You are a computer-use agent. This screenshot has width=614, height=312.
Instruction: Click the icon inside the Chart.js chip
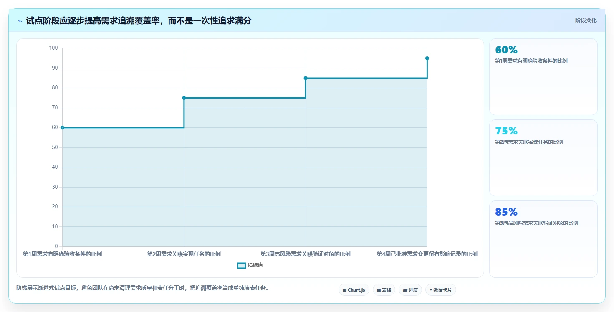coord(344,290)
